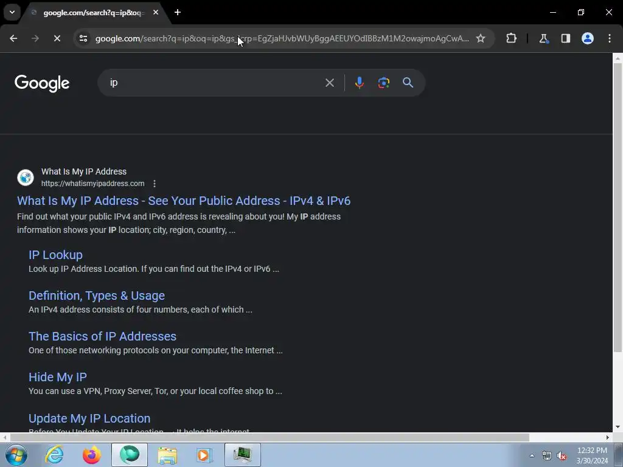Image resolution: width=623 pixels, height=467 pixels.
Task: Select the active browser taskbar button
Action: tap(130, 455)
